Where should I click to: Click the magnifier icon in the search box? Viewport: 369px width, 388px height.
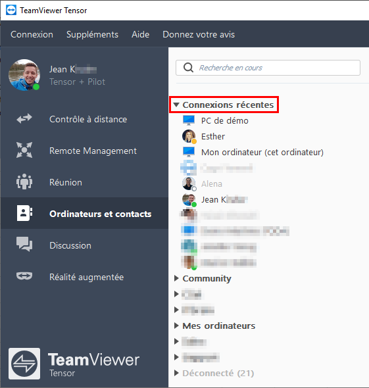click(188, 68)
